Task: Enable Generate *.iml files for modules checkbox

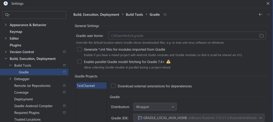Action: coord(79,49)
